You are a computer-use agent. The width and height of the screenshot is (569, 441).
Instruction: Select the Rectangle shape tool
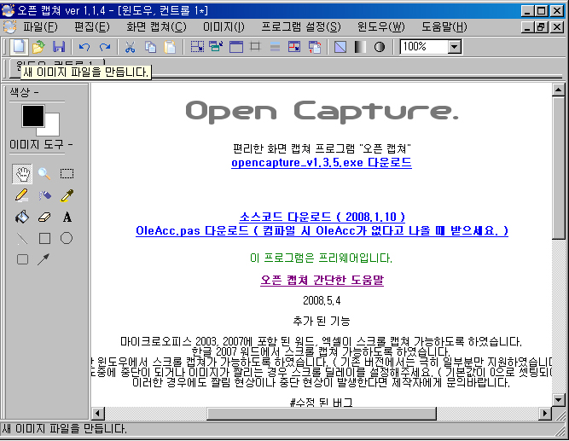44,239
